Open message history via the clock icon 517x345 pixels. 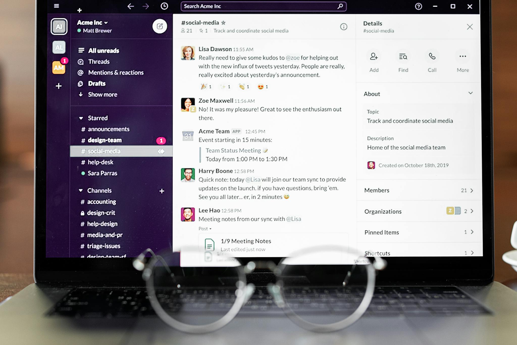pyautogui.click(x=164, y=6)
